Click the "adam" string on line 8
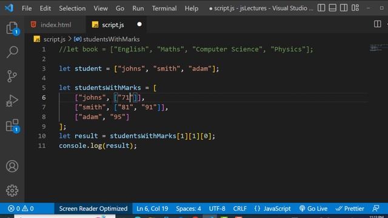This screenshot has height=218, width=388. coord(90,117)
